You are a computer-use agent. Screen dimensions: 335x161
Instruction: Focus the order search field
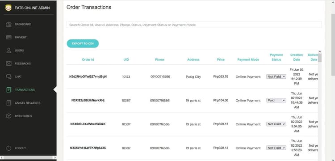point(194,25)
